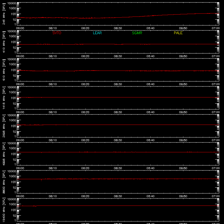Image resolution: width=224 pixels, height=224 pixels.
Task: Click the 1000 y-axis value on 2695 MHz plot
Action: pyautogui.click(x=13, y=120)
